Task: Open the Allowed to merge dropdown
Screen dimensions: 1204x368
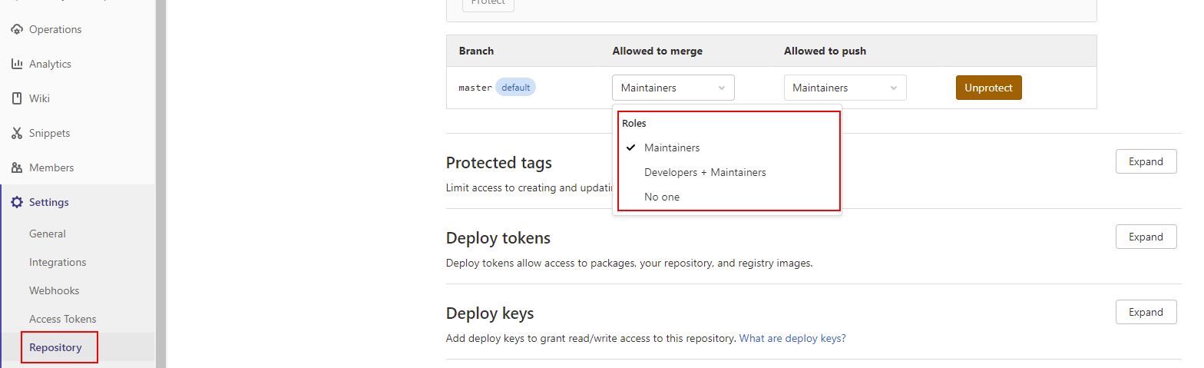Action: tap(673, 88)
